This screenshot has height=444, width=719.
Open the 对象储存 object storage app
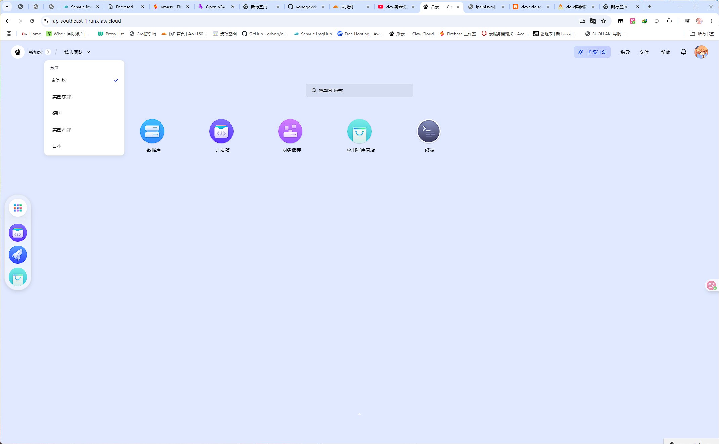pyautogui.click(x=290, y=132)
